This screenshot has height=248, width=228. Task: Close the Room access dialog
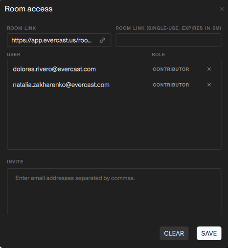pyautogui.click(x=222, y=9)
